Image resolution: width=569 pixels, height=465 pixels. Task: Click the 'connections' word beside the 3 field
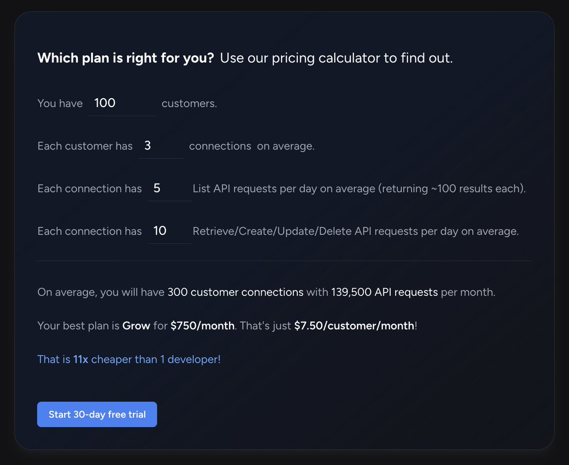(220, 146)
